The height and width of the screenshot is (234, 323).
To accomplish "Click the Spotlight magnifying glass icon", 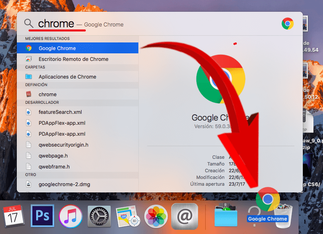I will pos(29,23).
